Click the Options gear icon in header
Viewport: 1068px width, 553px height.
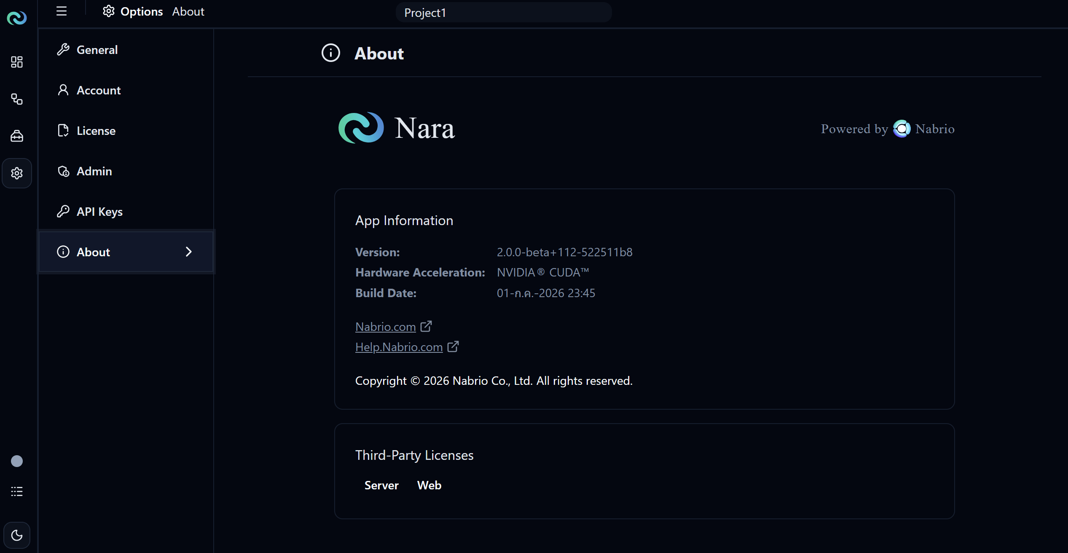click(x=109, y=11)
